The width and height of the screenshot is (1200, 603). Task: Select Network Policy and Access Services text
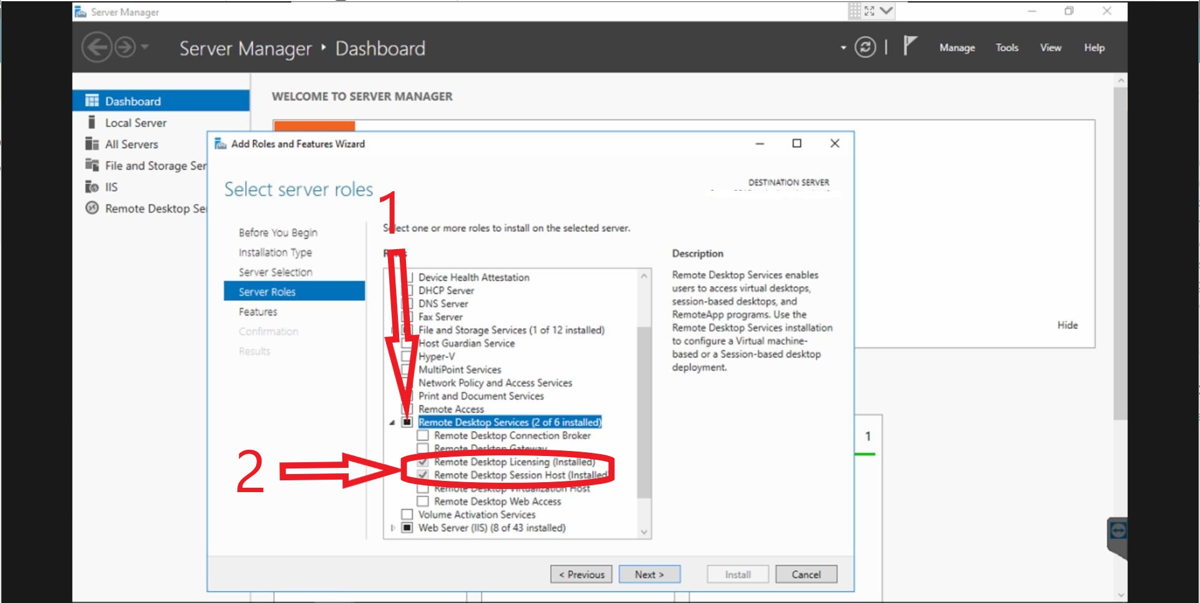(495, 382)
